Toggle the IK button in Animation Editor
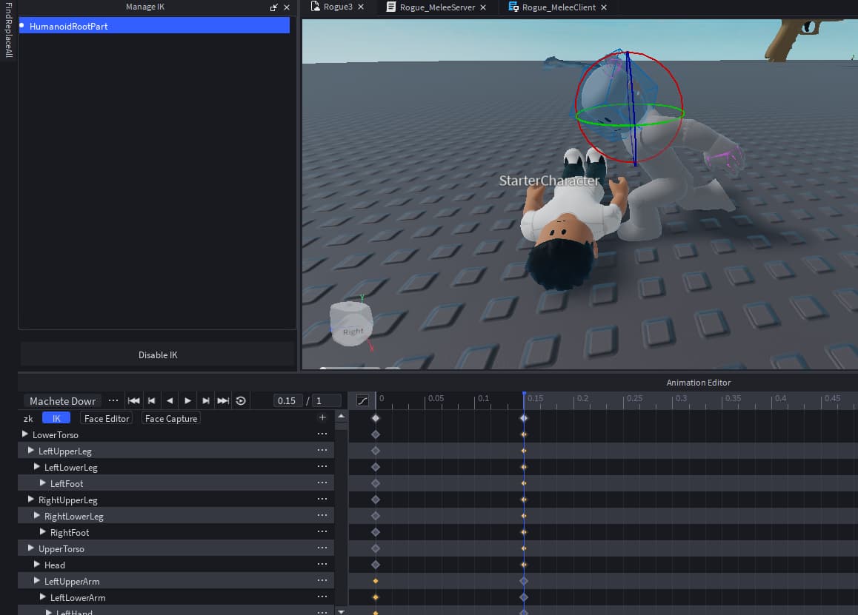 point(56,418)
